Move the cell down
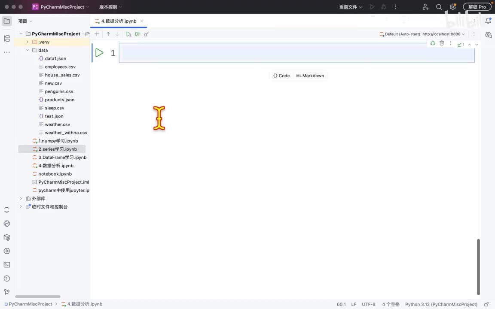 click(117, 34)
